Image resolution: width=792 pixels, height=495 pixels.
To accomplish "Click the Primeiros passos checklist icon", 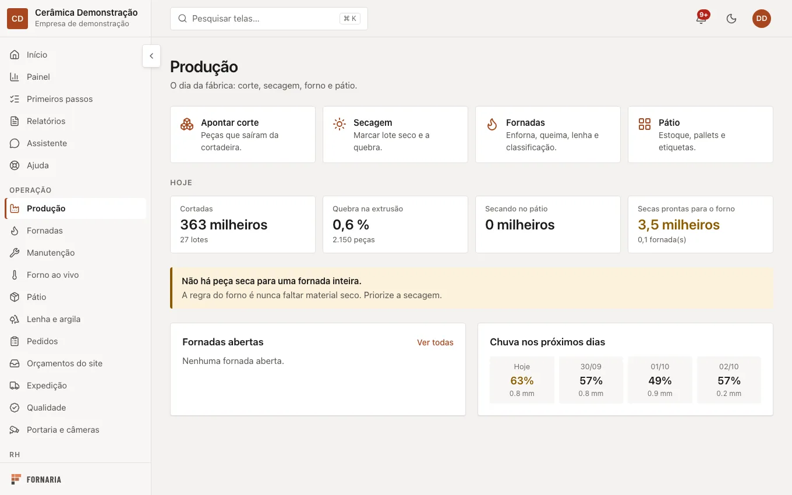I will click(x=15, y=99).
